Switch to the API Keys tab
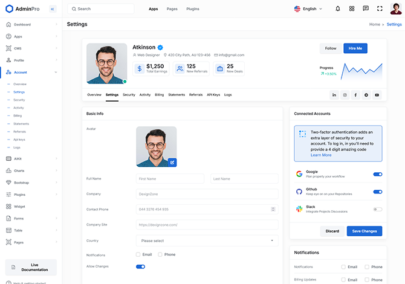Screen dimensions: 405x284 click(x=213, y=95)
